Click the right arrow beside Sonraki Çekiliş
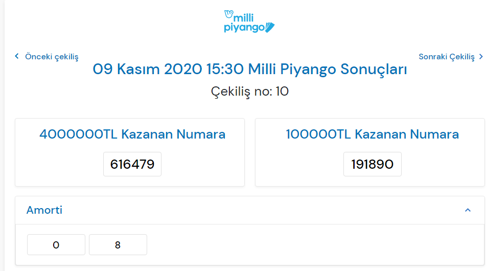 pyautogui.click(x=481, y=56)
